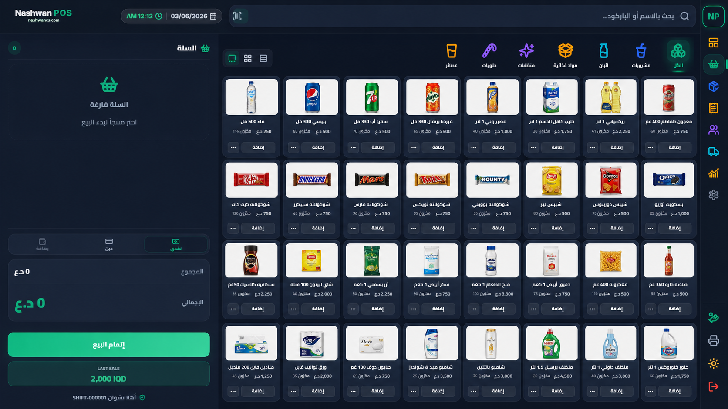
Task: Open more options for شيبس ليز
Action: point(533,228)
